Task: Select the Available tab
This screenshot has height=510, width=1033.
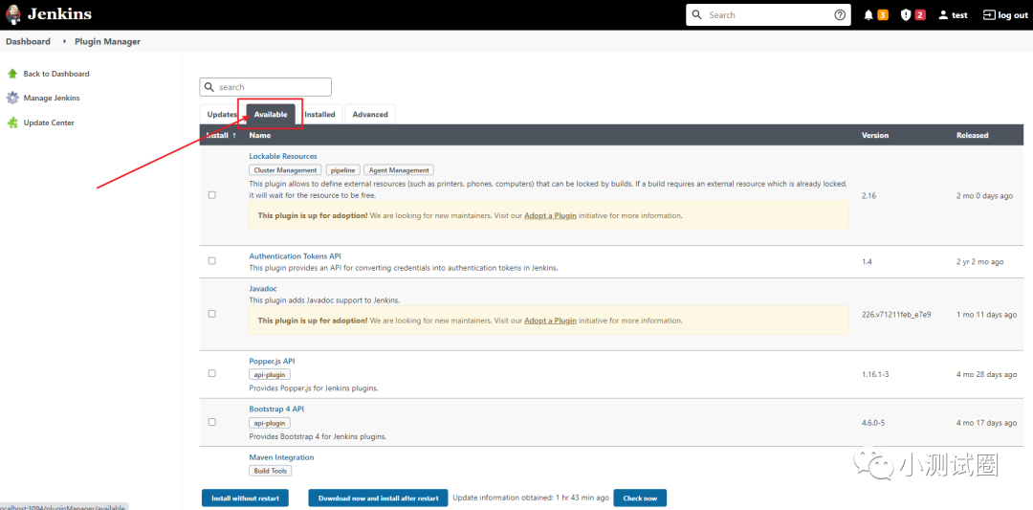Action: click(271, 114)
